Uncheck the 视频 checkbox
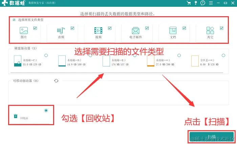 coord(110,28)
